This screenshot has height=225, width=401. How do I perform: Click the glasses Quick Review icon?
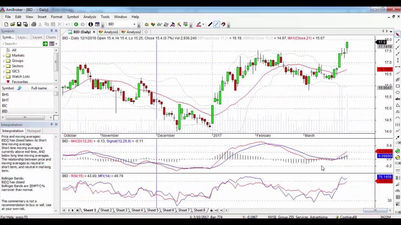(159, 24)
